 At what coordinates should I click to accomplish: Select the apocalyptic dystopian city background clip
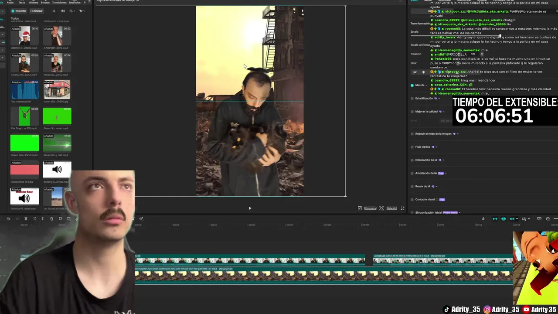pos(324,275)
